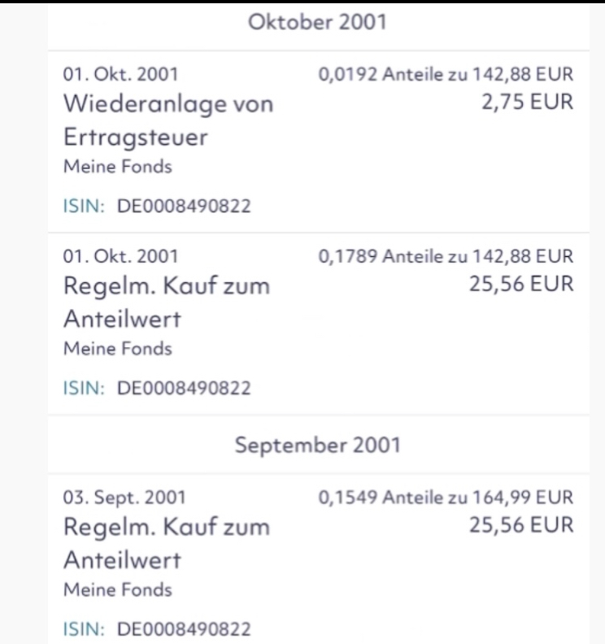The image size is (605, 644).
Task: Select the ISIN number in the October regular purchase
Action: point(184,389)
